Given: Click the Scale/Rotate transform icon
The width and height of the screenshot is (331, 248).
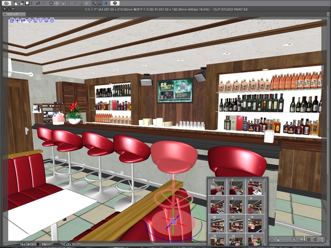Looking at the screenshot, I should [x=68, y=4].
